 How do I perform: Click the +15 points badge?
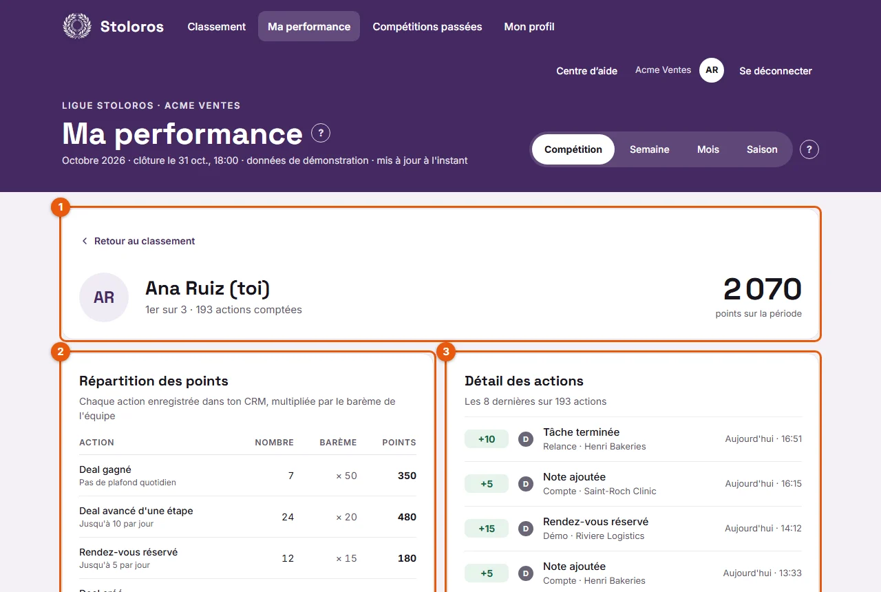click(x=487, y=529)
